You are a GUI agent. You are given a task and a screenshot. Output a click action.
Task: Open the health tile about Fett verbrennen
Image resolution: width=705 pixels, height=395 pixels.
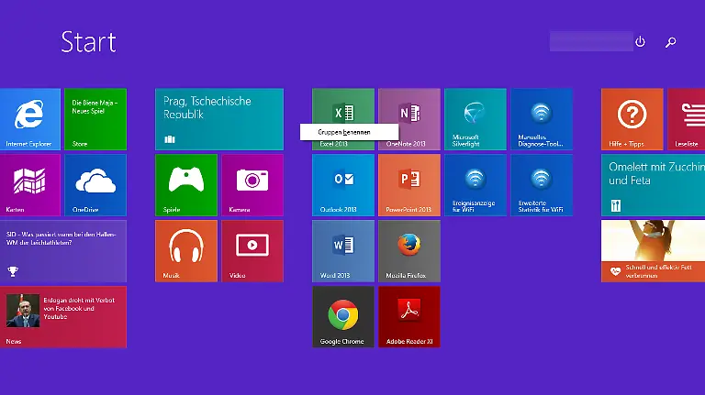653,251
